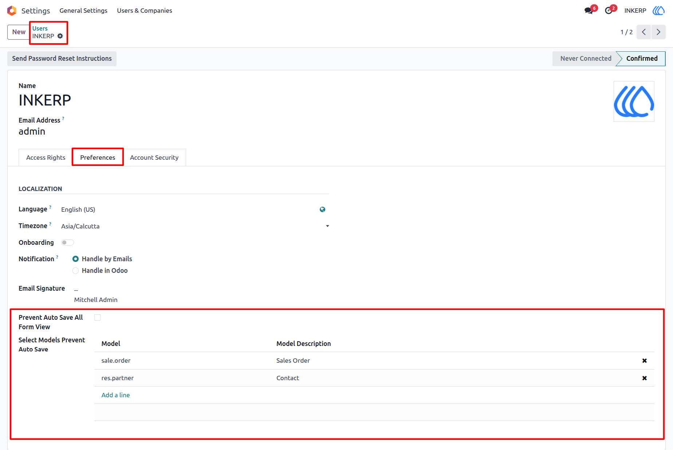Open the conversations chat icon
The height and width of the screenshot is (450, 673).
pyautogui.click(x=589, y=11)
